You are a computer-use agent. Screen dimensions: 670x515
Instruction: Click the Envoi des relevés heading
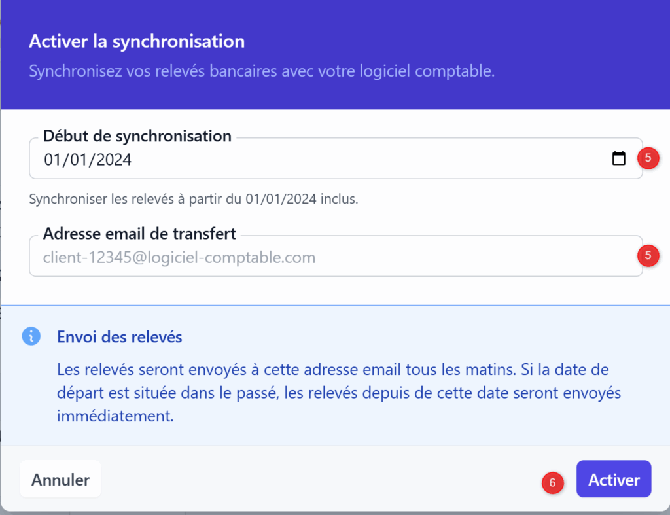(119, 337)
